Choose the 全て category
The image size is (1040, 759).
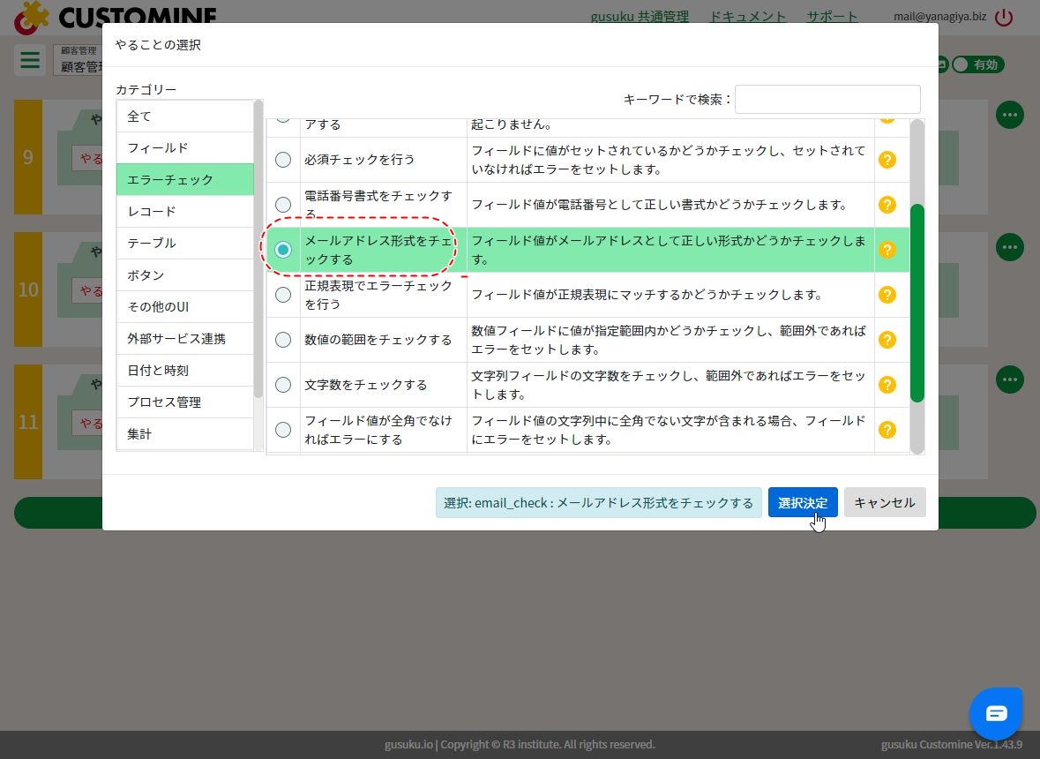point(185,116)
